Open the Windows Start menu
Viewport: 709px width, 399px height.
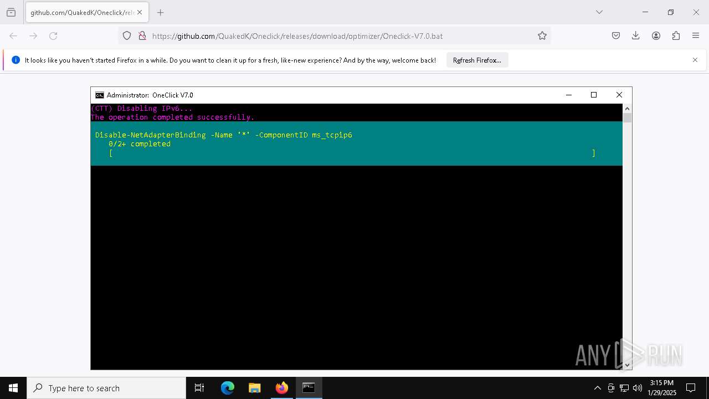coord(13,388)
